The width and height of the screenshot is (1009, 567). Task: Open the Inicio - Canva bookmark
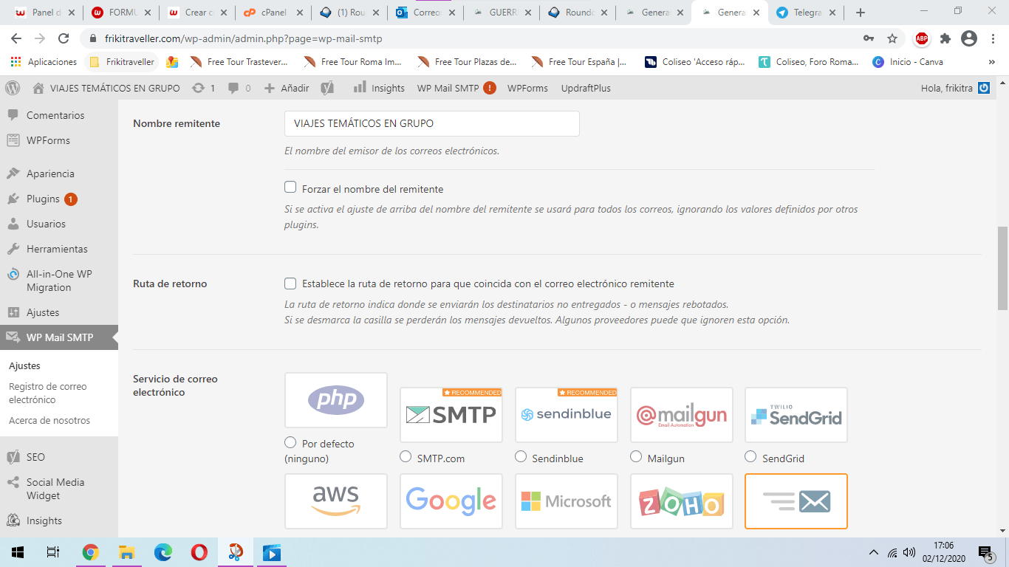click(908, 62)
